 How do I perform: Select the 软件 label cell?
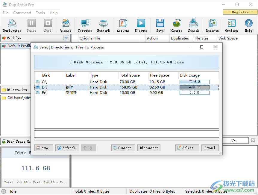pyautogui.click(x=69, y=87)
